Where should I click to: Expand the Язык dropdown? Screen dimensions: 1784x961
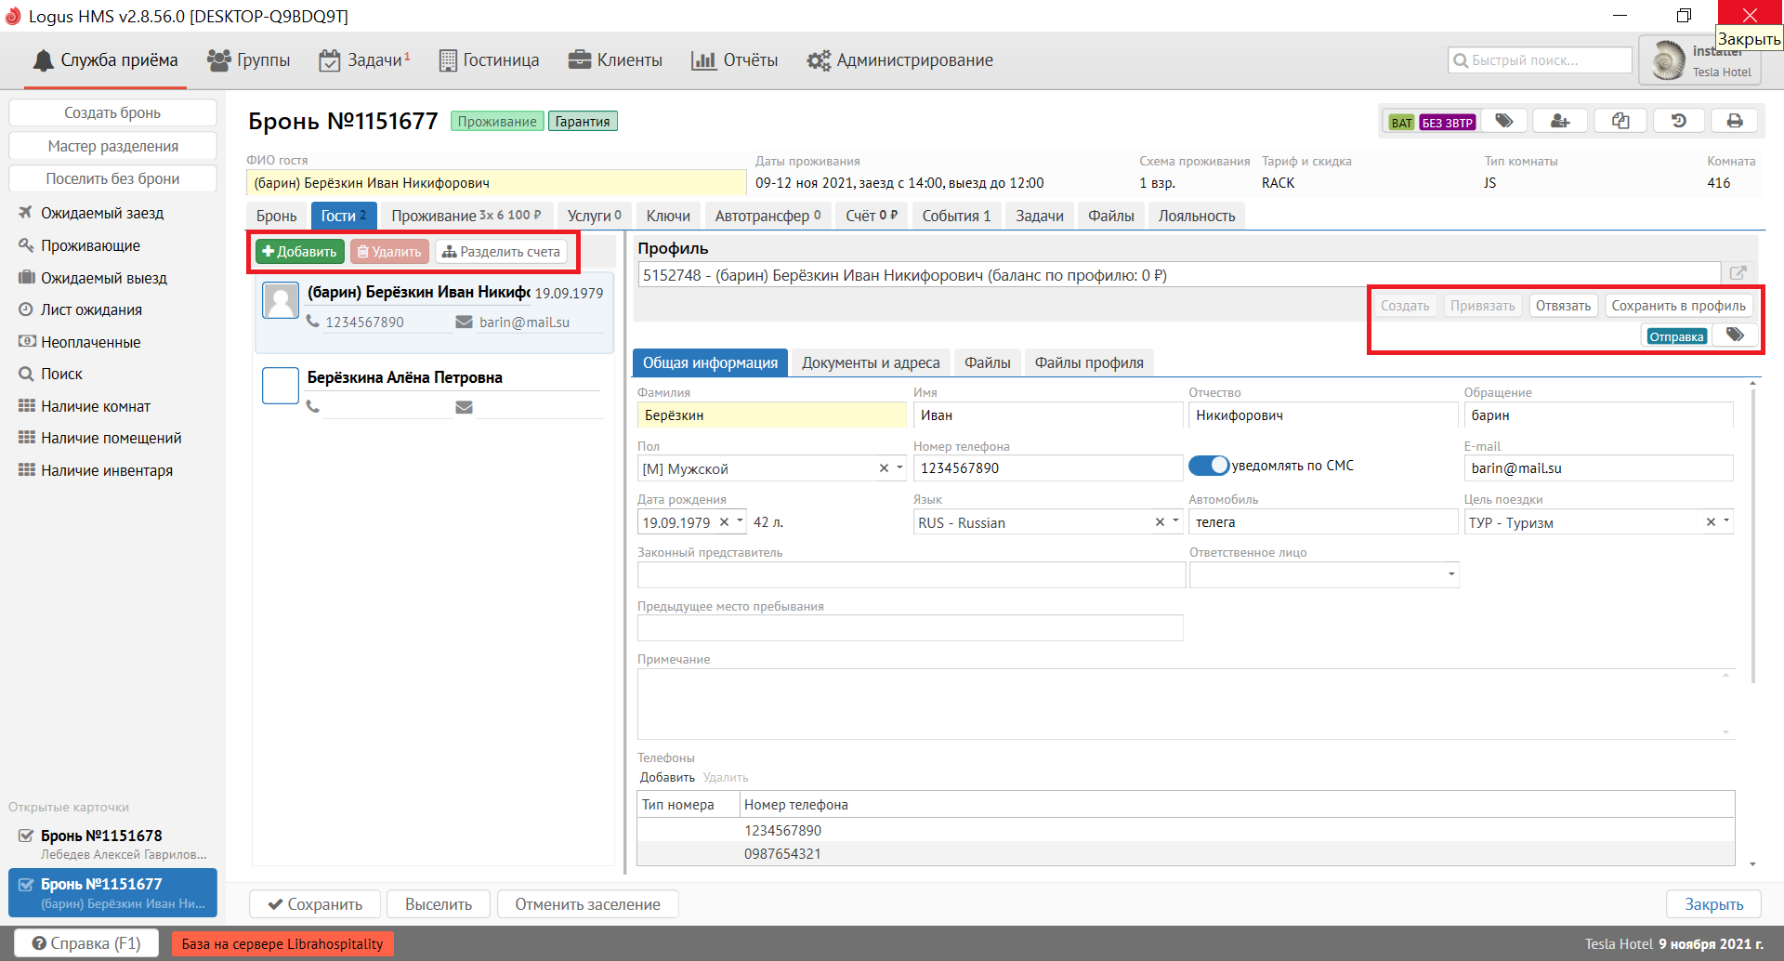click(x=1176, y=521)
